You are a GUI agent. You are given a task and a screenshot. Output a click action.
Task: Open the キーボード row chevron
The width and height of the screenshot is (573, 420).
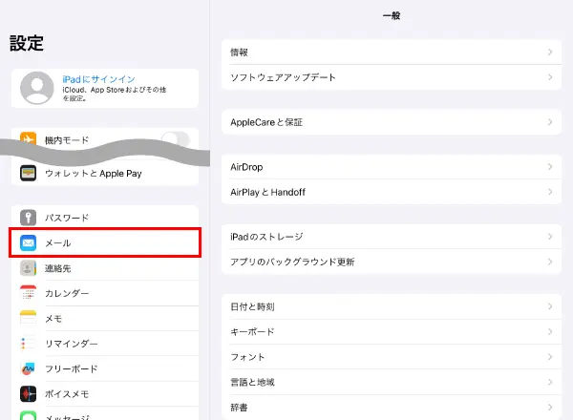(550, 332)
